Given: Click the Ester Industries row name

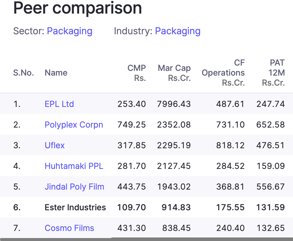Looking at the screenshot, I should tap(75, 207).
